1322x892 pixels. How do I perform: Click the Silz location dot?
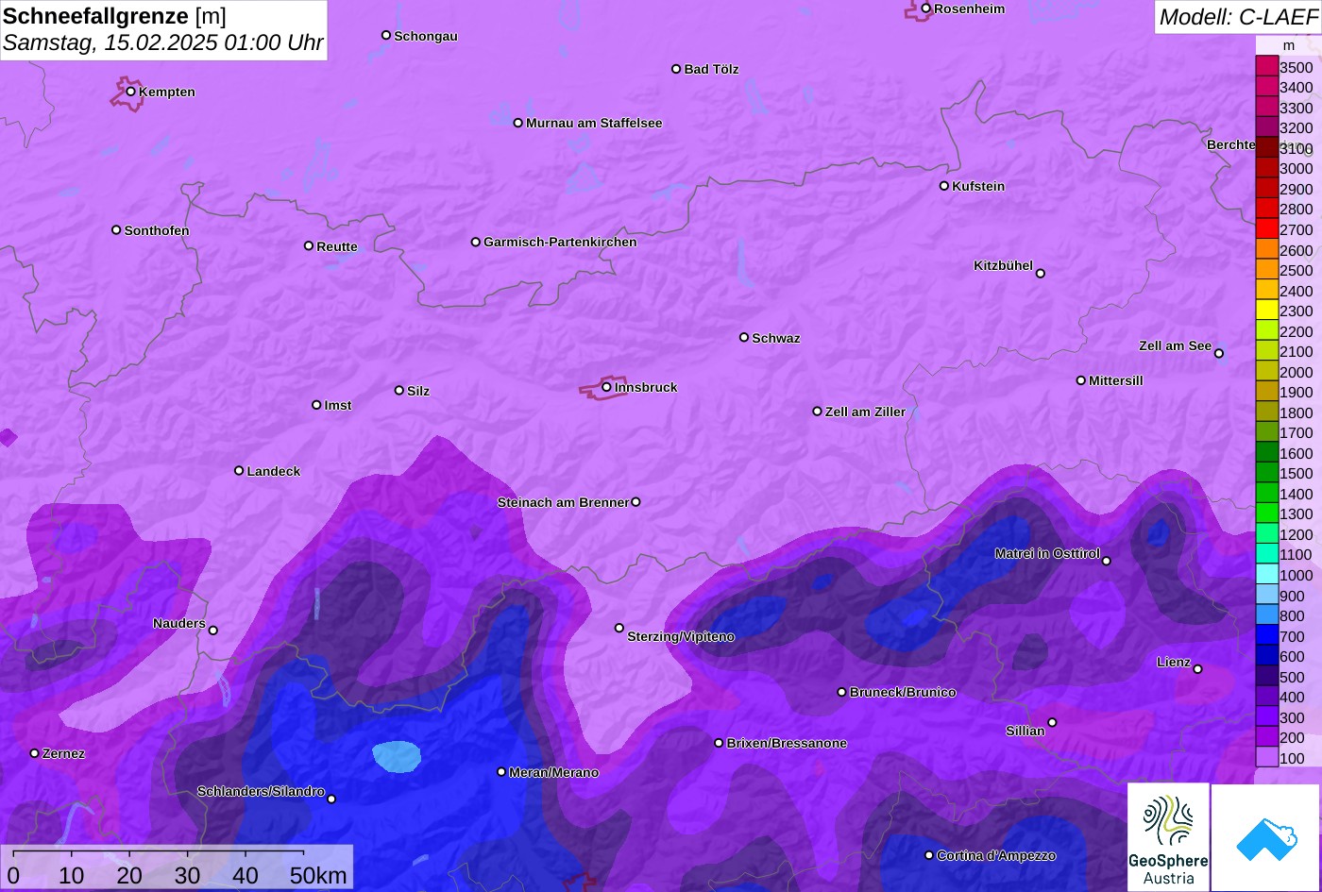(x=399, y=390)
